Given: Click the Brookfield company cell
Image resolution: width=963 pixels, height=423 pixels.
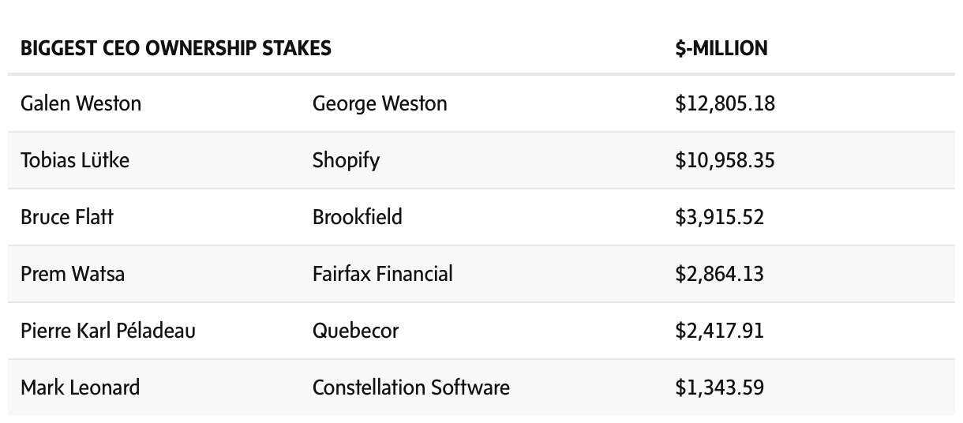Looking at the screenshot, I should click(x=357, y=217).
